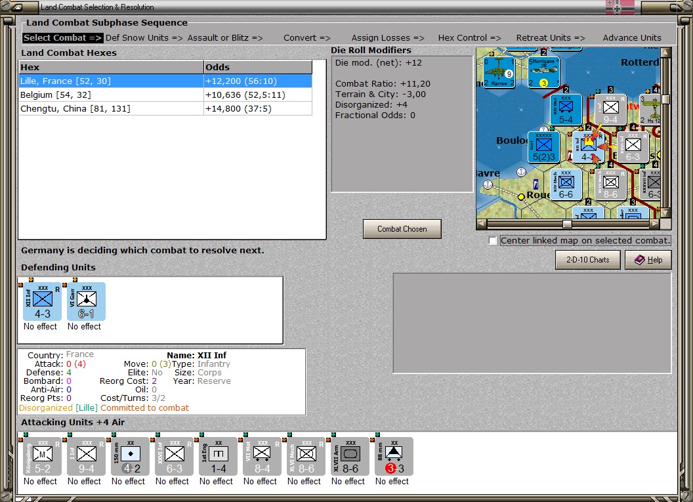
Task: Select the XII Inf 4-3 defending unit
Action: [x=43, y=302]
